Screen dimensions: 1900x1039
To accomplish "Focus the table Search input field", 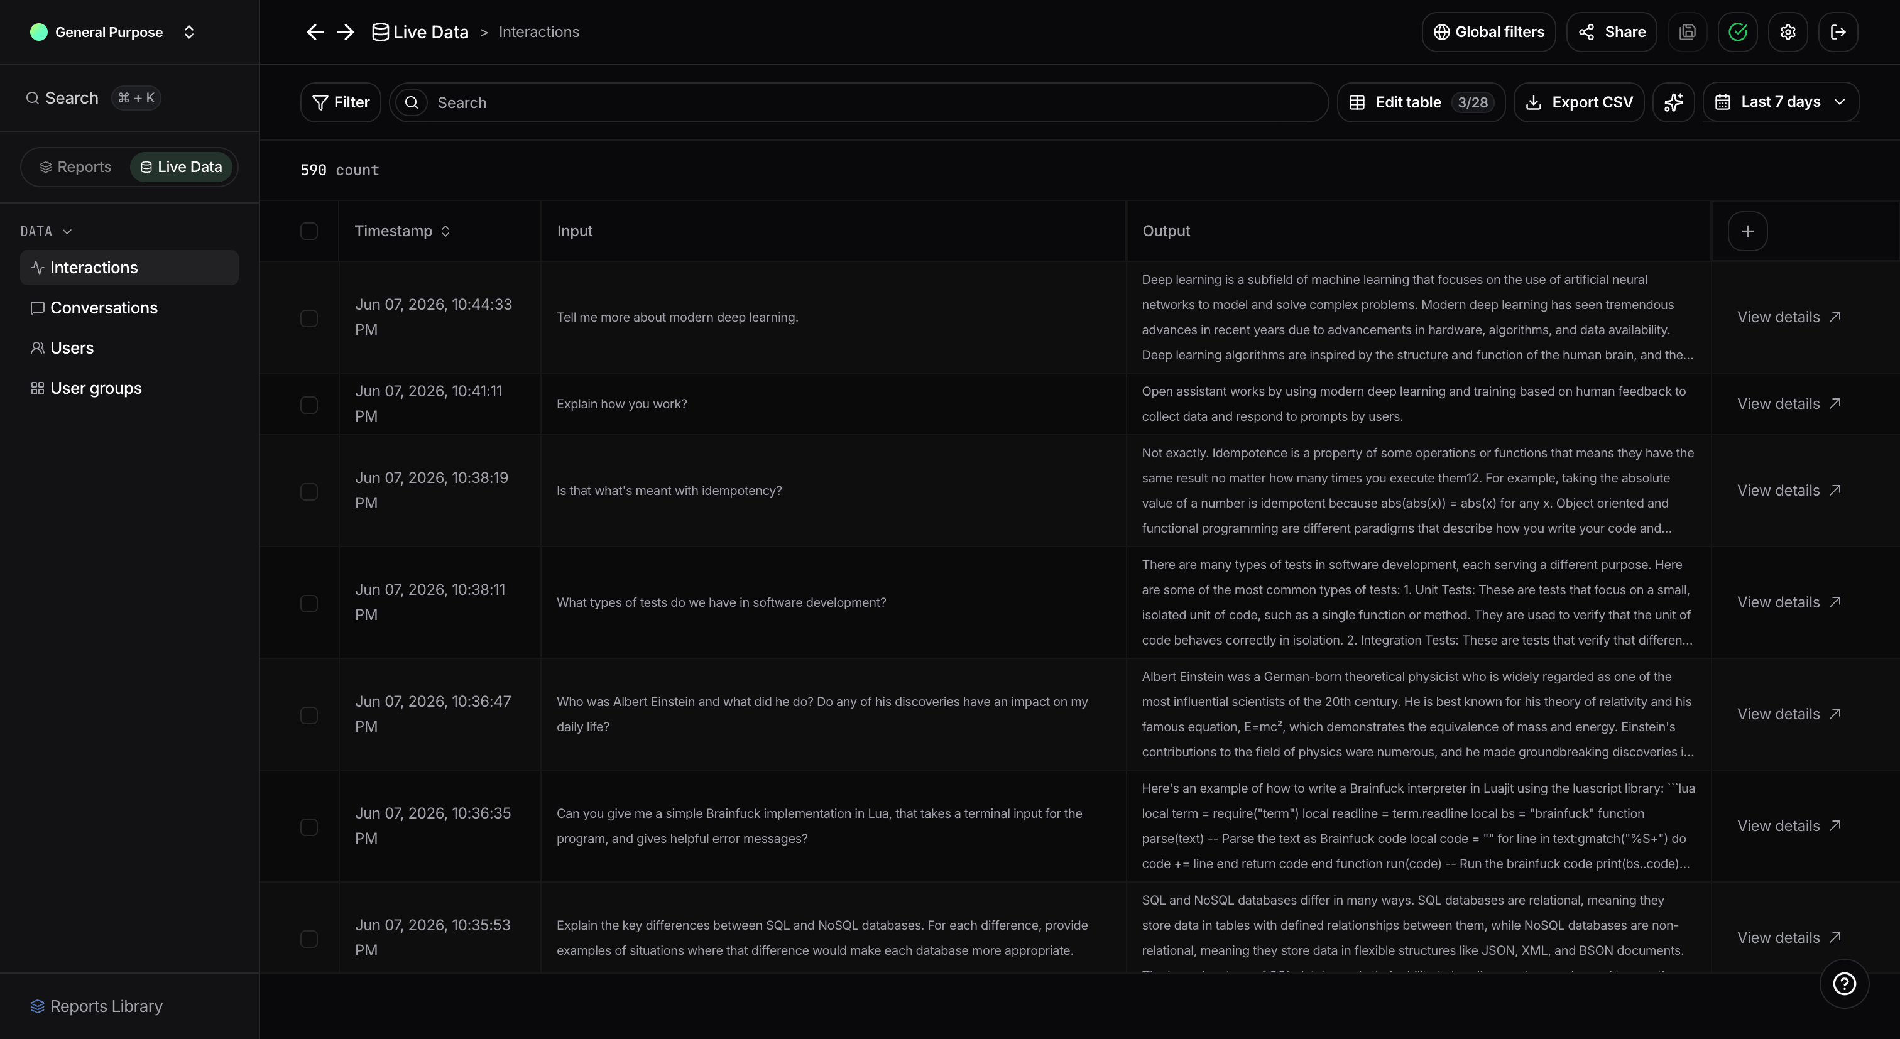I will (858, 102).
